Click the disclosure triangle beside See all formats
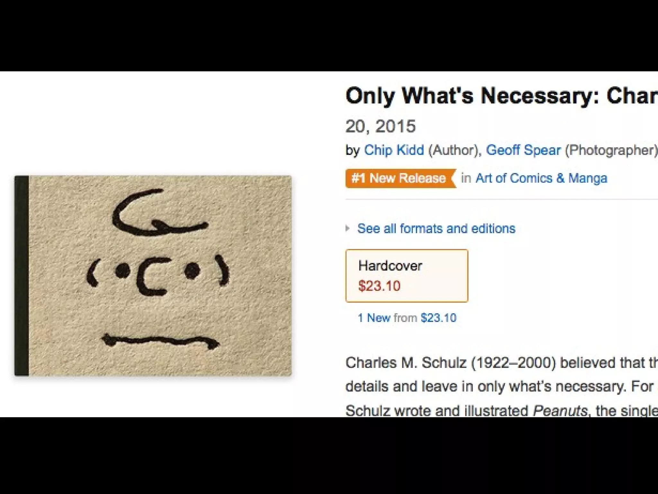This screenshot has height=494, width=658. (347, 229)
